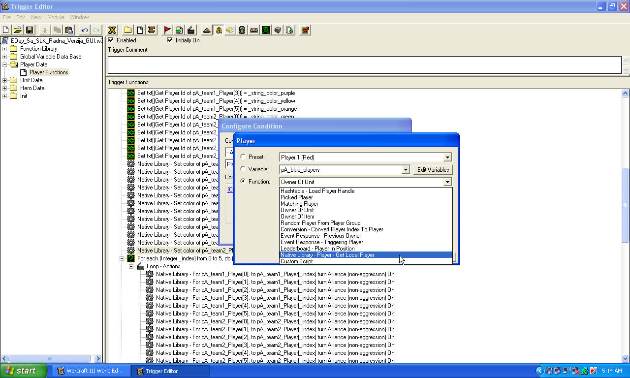Image resolution: width=630 pixels, height=378 pixels.
Task: Collapse the 'Loop - Actions' node
Action: [131, 266]
